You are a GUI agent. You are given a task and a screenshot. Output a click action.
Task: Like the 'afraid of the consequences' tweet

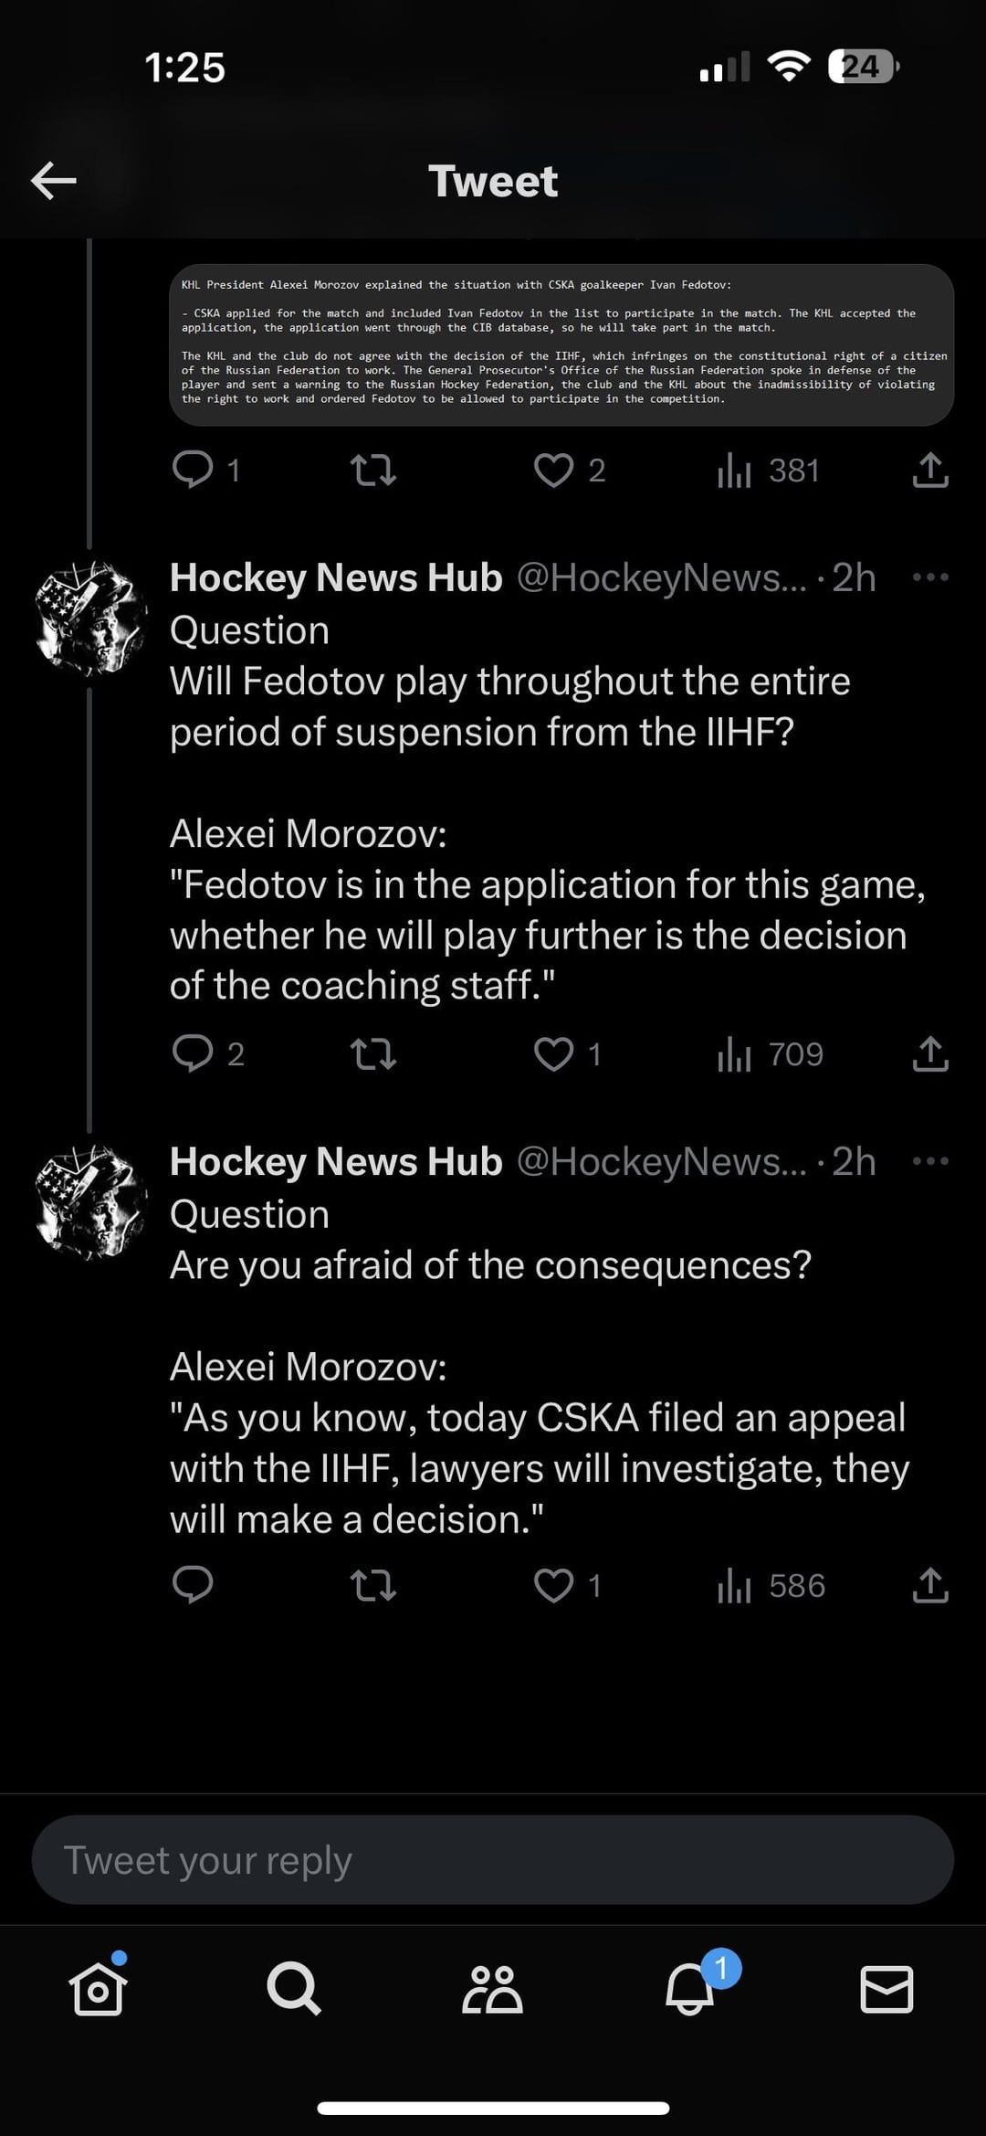pyautogui.click(x=553, y=1585)
